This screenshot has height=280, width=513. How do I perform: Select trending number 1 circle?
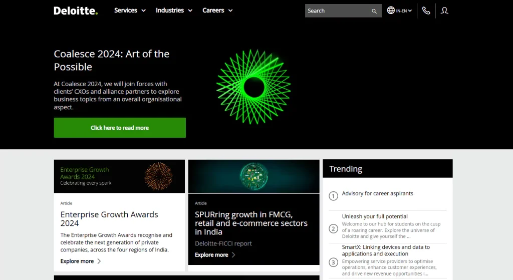(x=333, y=196)
